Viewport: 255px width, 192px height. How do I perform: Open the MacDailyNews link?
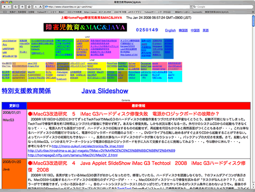94,69
